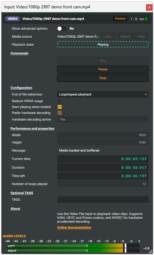This screenshot has width=154, height=255.
Task: Enable the Reduce VRAM usage checkbox
Action: 60,101
